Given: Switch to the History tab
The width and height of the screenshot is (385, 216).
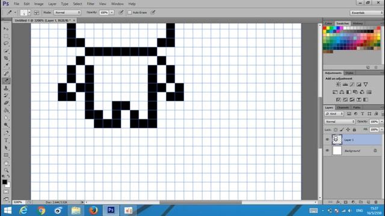Looking at the screenshot, I should pyautogui.click(x=357, y=23).
